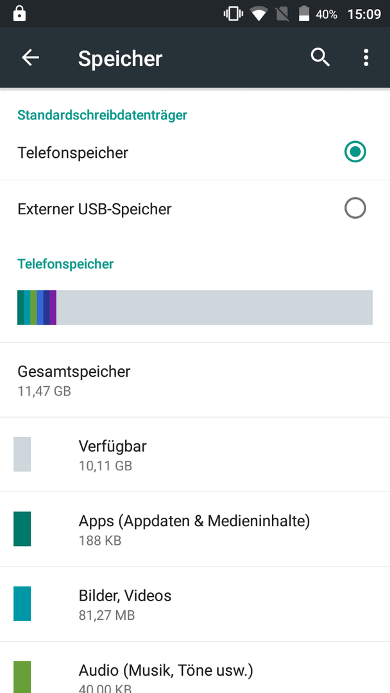Open the Apps (Appdaten & Medieninhalte) entry
This screenshot has width=390, height=693.
coord(195,529)
